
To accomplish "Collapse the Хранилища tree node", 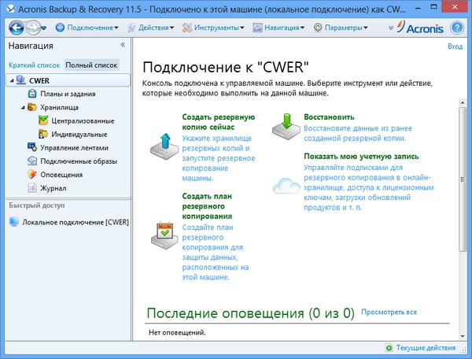I will [x=23, y=107].
